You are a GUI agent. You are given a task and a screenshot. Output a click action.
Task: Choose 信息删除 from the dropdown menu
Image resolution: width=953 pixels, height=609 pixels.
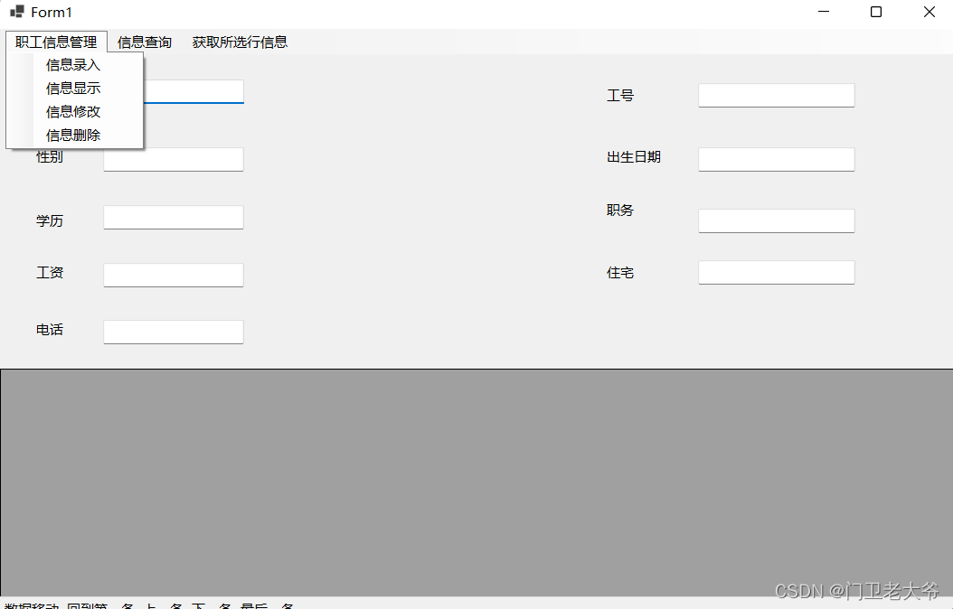(x=75, y=135)
